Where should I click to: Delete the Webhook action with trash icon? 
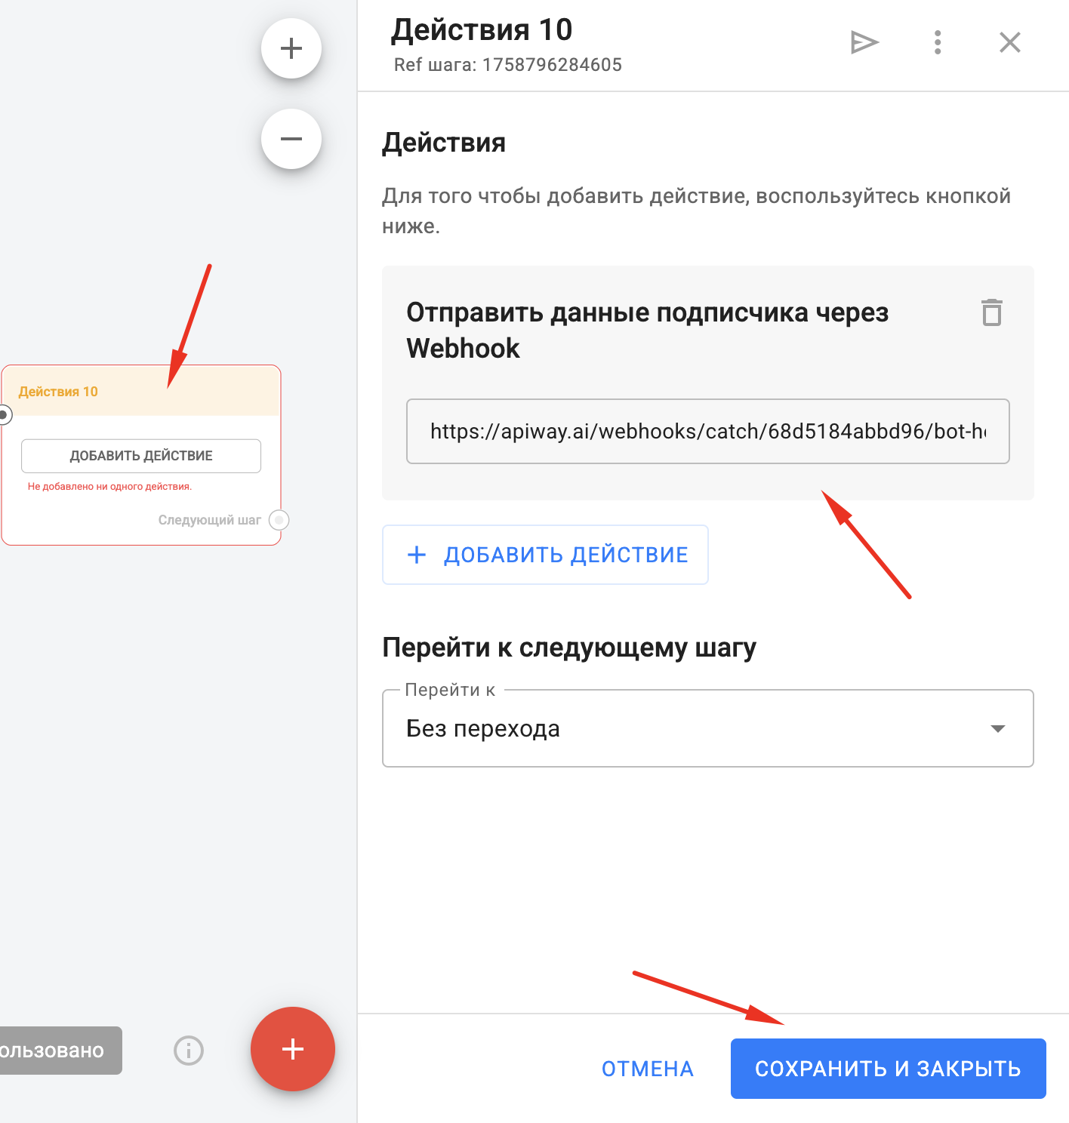(991, 312)
